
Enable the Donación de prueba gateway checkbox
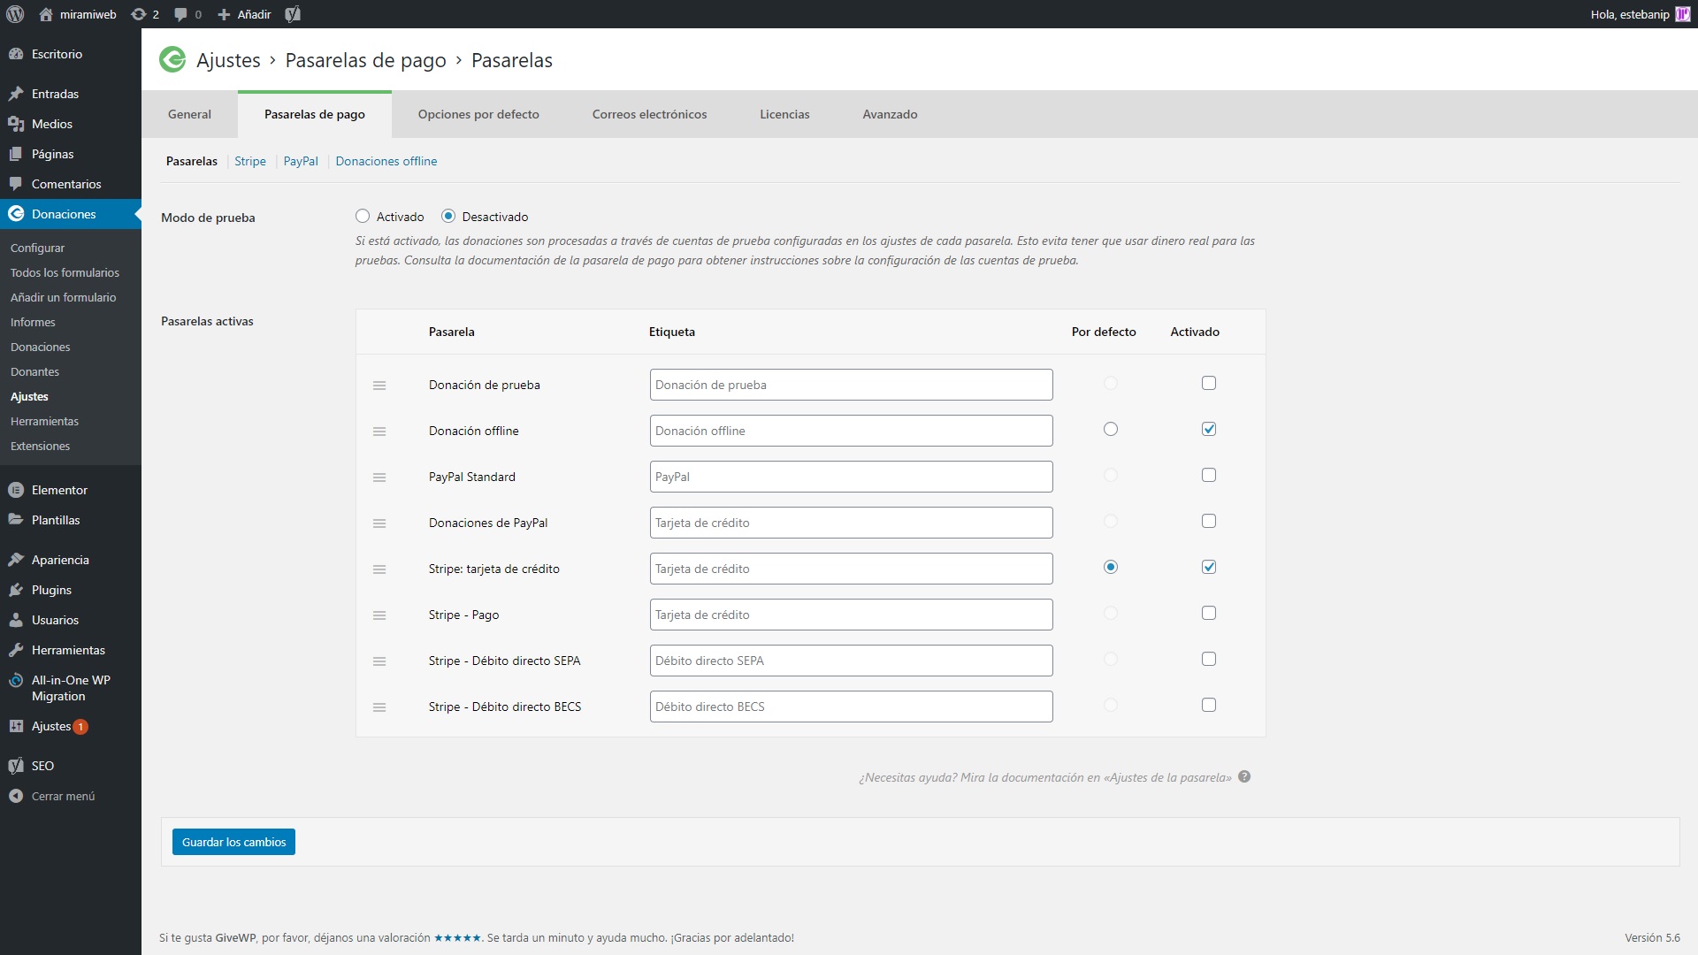point(1209,383)
